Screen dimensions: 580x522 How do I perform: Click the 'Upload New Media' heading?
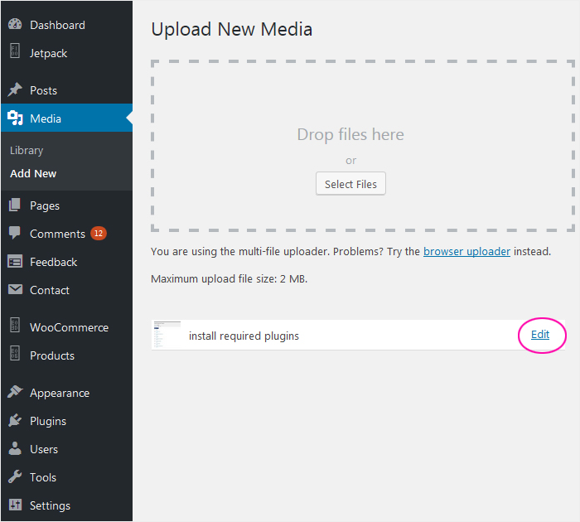(x=232, y=29)
